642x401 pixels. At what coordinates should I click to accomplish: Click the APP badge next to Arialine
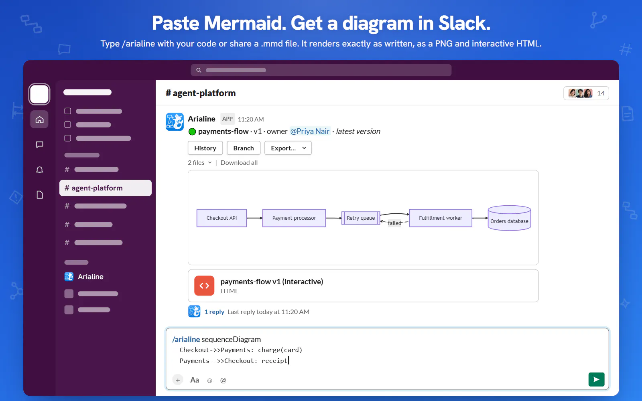228,119
